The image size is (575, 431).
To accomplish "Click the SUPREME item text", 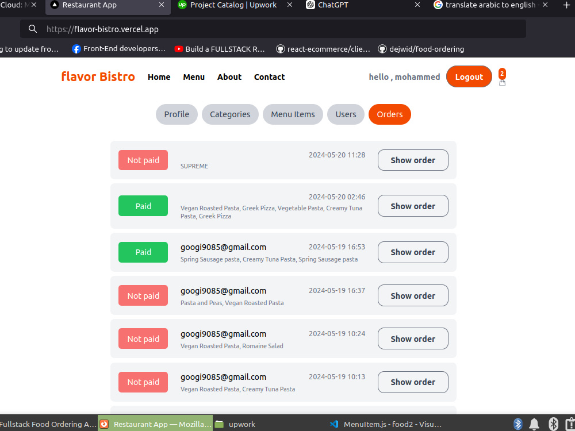I will pos(194,166).
